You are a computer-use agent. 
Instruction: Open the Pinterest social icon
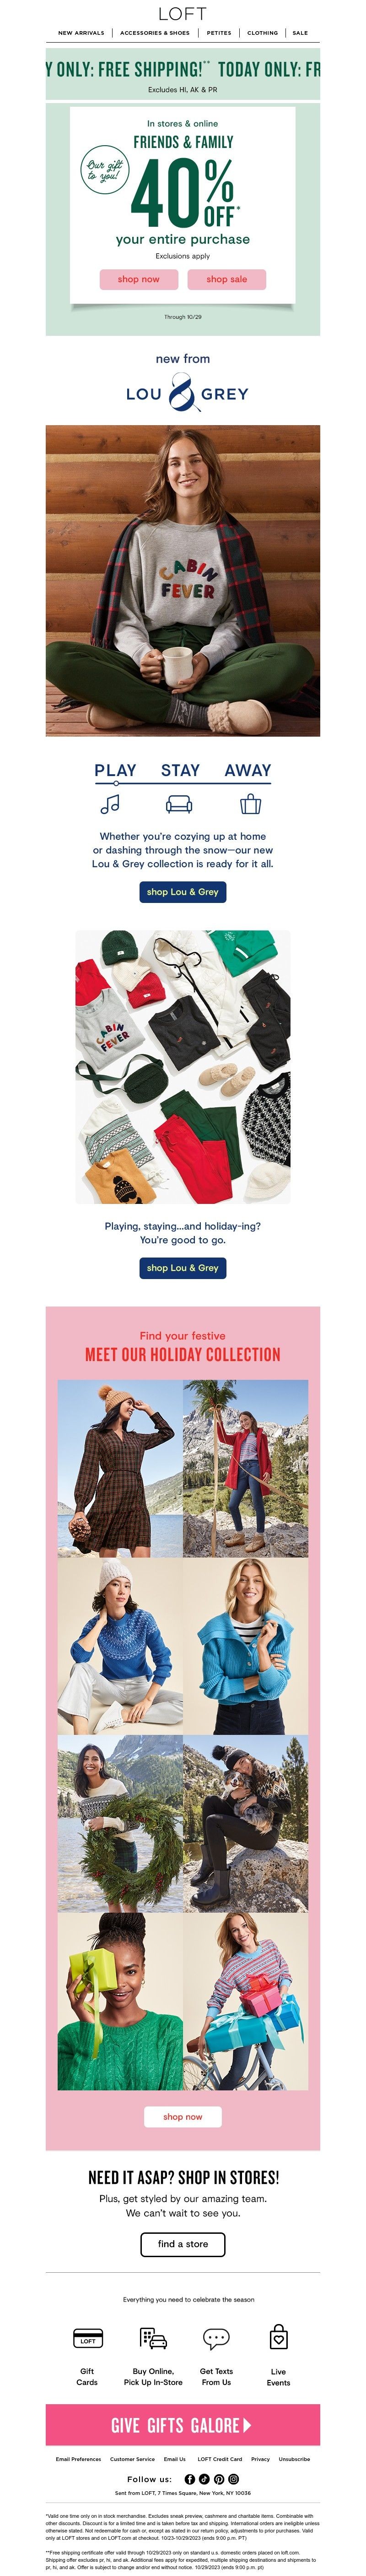pos(219,2478)
